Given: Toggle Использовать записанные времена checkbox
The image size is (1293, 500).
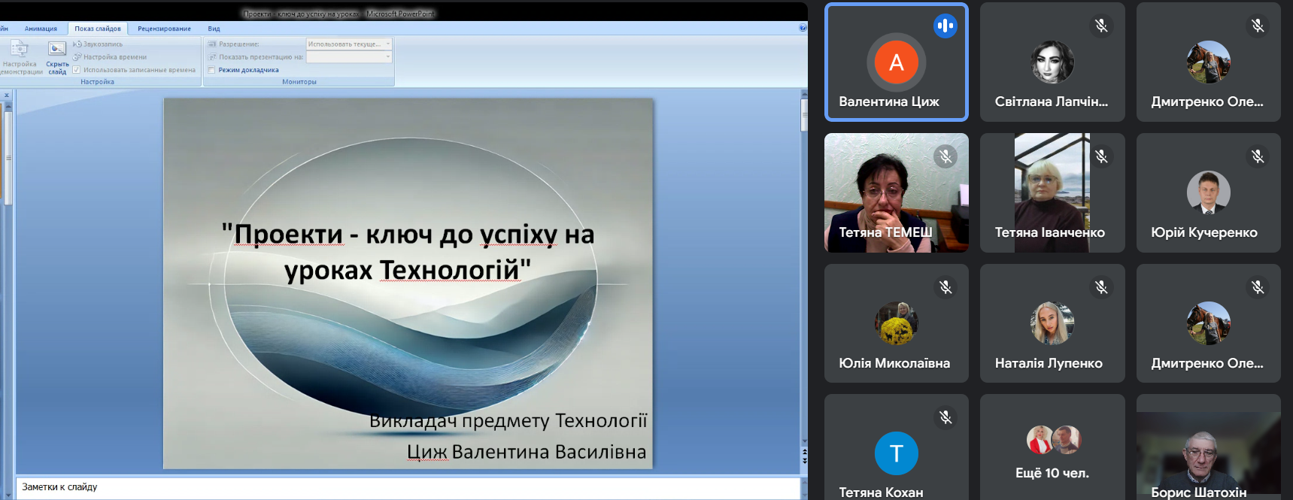Looking at the screenshot, I should tap(76, 70).
